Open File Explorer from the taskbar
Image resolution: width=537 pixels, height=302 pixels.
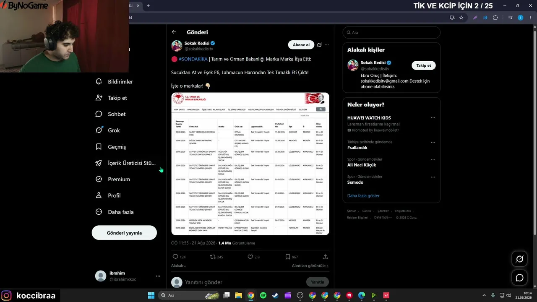238,295
